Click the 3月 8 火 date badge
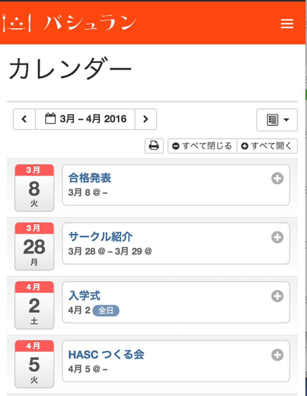 click(34, 188)
